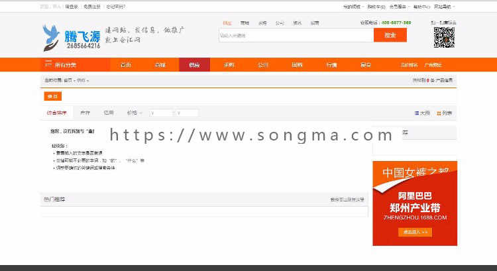Expand 我的商机 dropdown in top bar
Viewport: 497px width, 271px height.
[353, 7]
